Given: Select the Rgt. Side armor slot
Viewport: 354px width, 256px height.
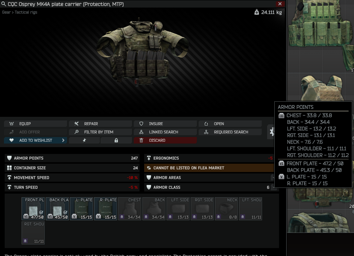Looking at the screenshot, I should point(202,209).
